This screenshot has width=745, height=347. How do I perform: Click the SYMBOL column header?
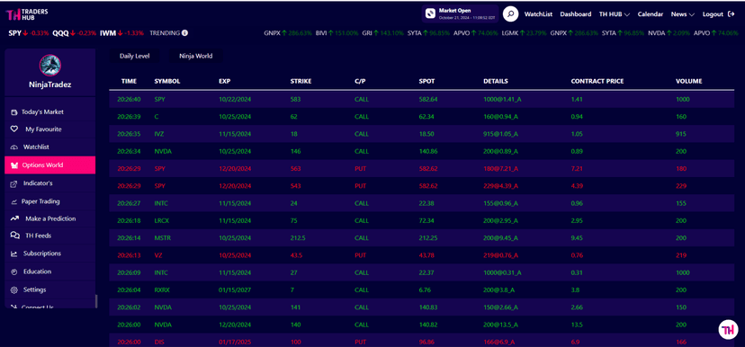[x=167, y=81]
